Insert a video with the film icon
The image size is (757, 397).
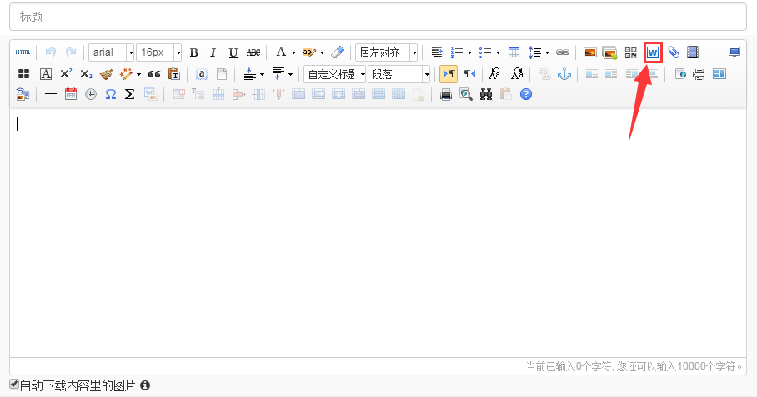click(x=692, y=52)
